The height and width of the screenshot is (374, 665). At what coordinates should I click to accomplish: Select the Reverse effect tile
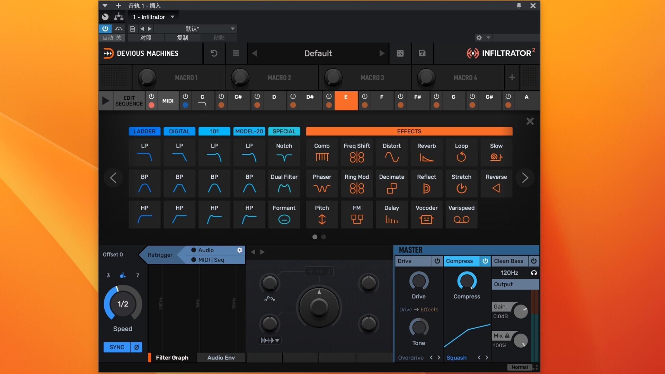click(496, 184)
